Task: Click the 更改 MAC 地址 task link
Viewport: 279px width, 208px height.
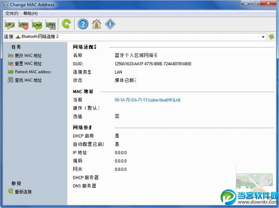Action: click(x=28, y=56)
